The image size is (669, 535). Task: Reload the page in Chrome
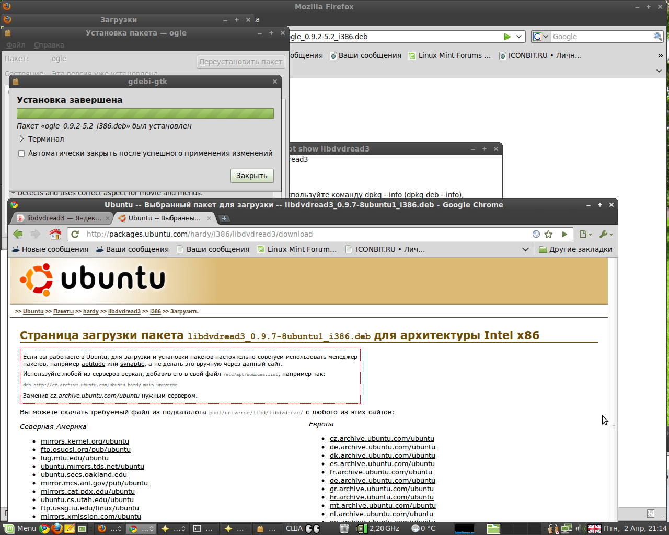(x=75, y=234)
